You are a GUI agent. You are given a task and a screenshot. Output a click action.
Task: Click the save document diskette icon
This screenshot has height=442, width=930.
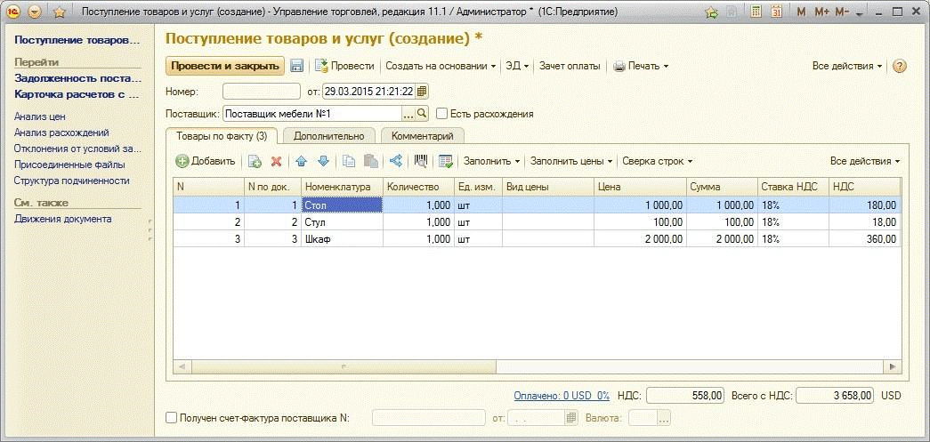[297, 66]
